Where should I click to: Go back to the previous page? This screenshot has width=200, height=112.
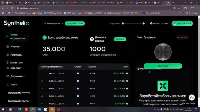point(3,8)
